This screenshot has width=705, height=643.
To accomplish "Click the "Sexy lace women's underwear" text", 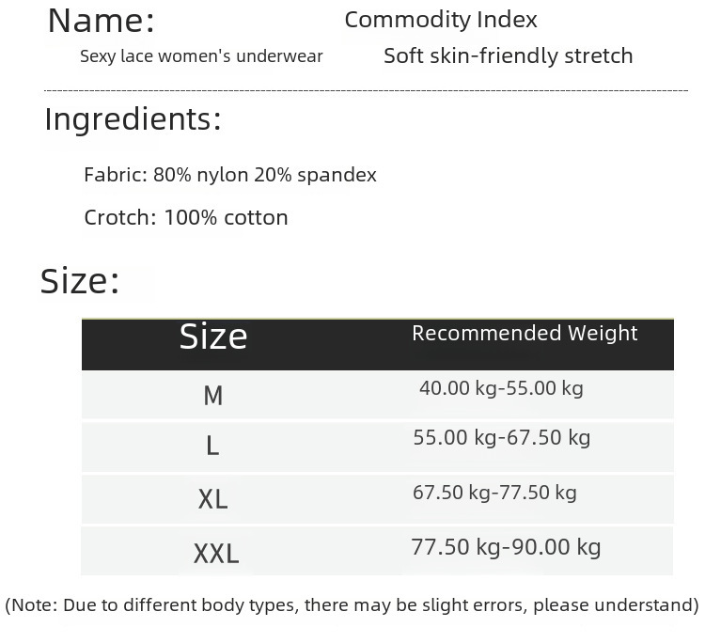I will (x=201, y=56).
